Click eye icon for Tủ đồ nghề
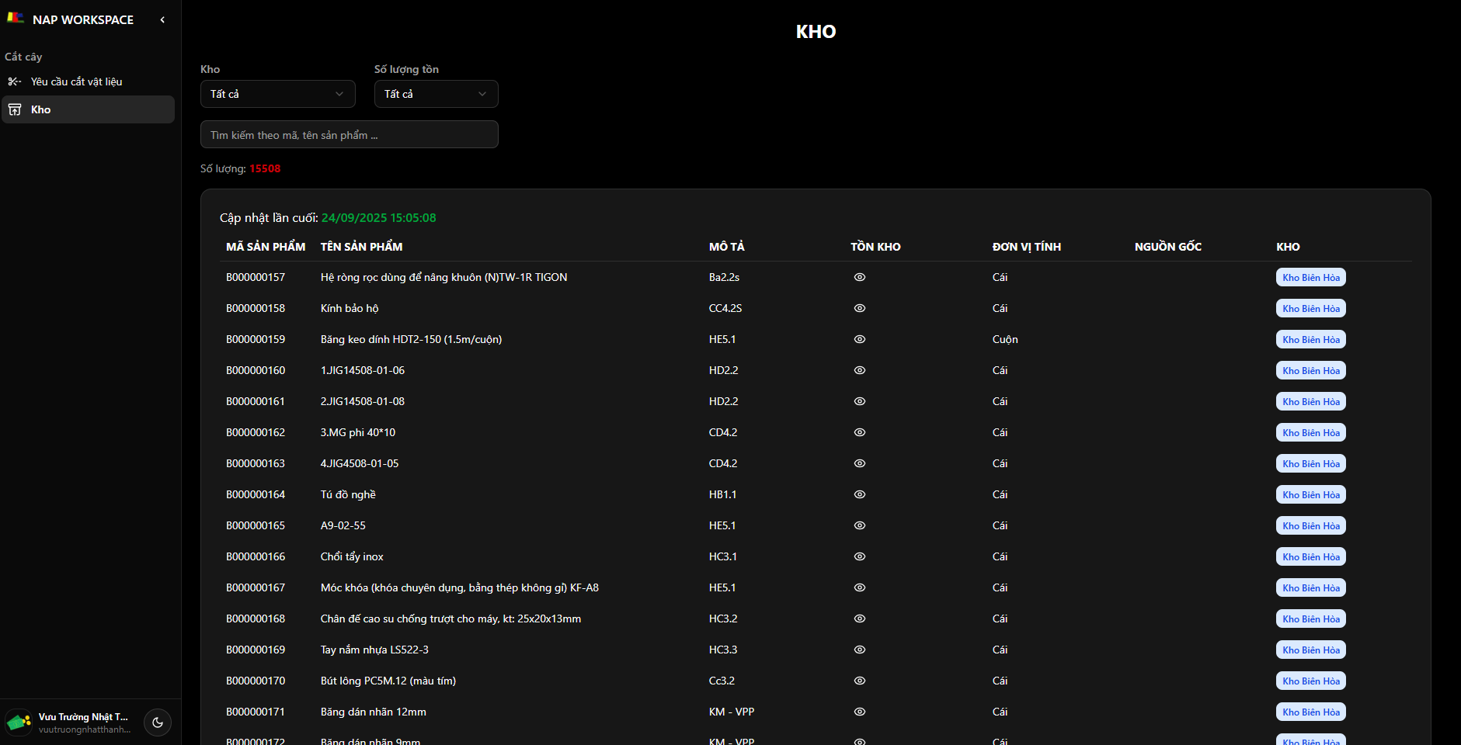This screenshot has width=1461, height=745. pos(860,494)
